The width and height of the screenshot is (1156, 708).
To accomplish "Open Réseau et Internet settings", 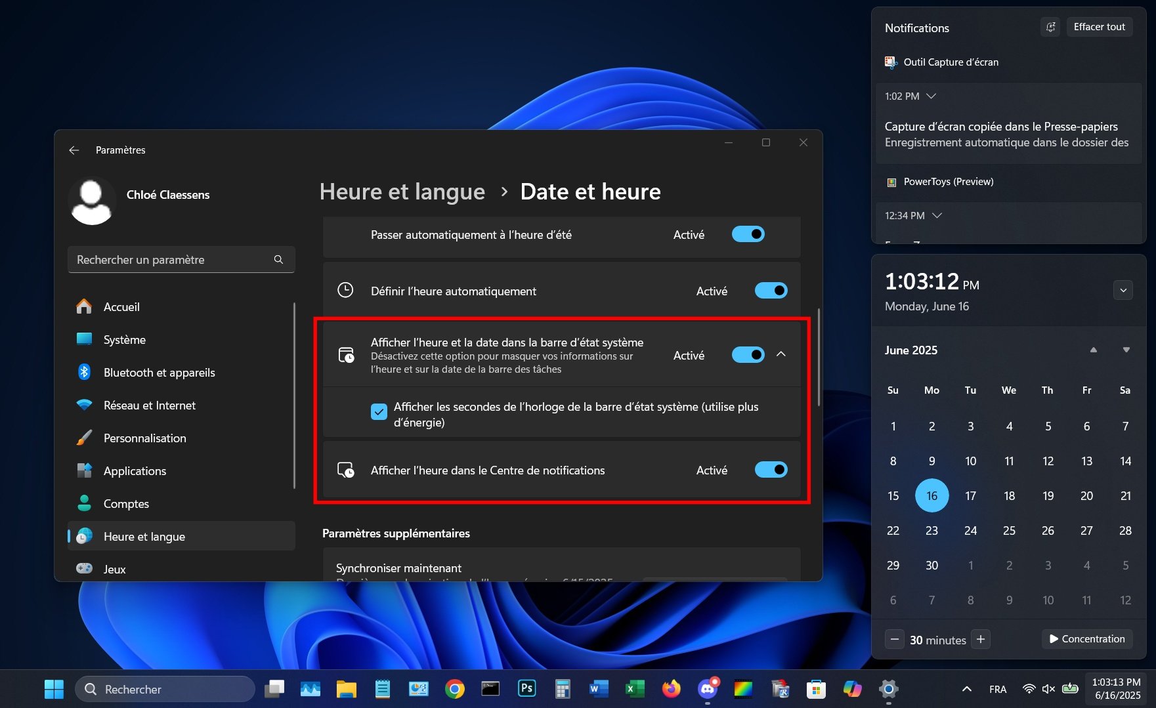I will pyautogui.click(x=149, y=405).
